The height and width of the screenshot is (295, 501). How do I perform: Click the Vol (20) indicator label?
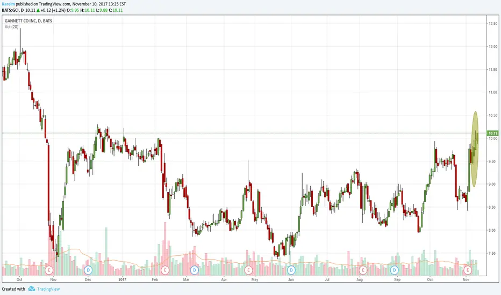11,27
